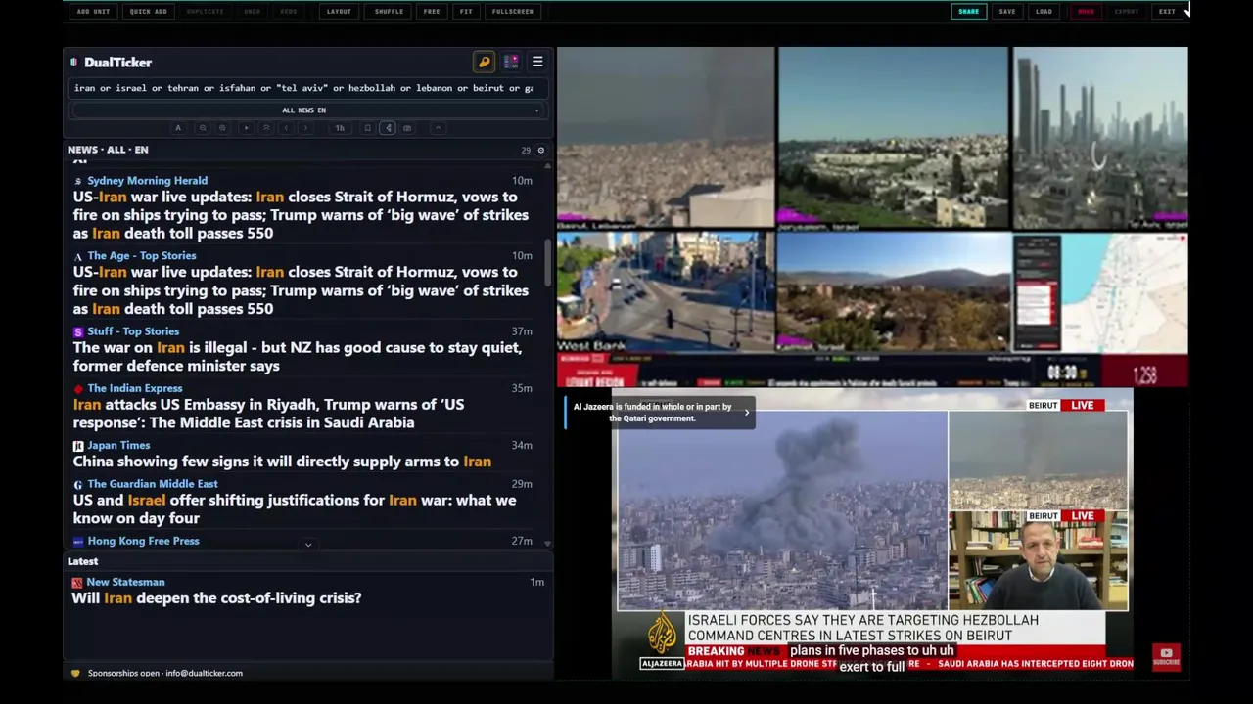Image resolution: width=1253 pixels, height=704 pixels.
Task: Click the key icon in DualTicker header
Action: click(484, 62)
